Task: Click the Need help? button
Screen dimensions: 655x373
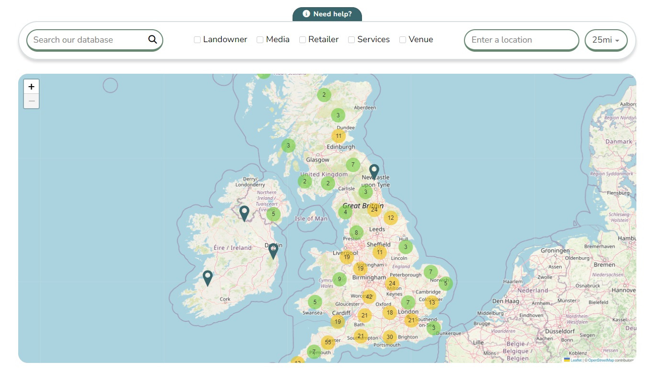Action: coord(327,14)
